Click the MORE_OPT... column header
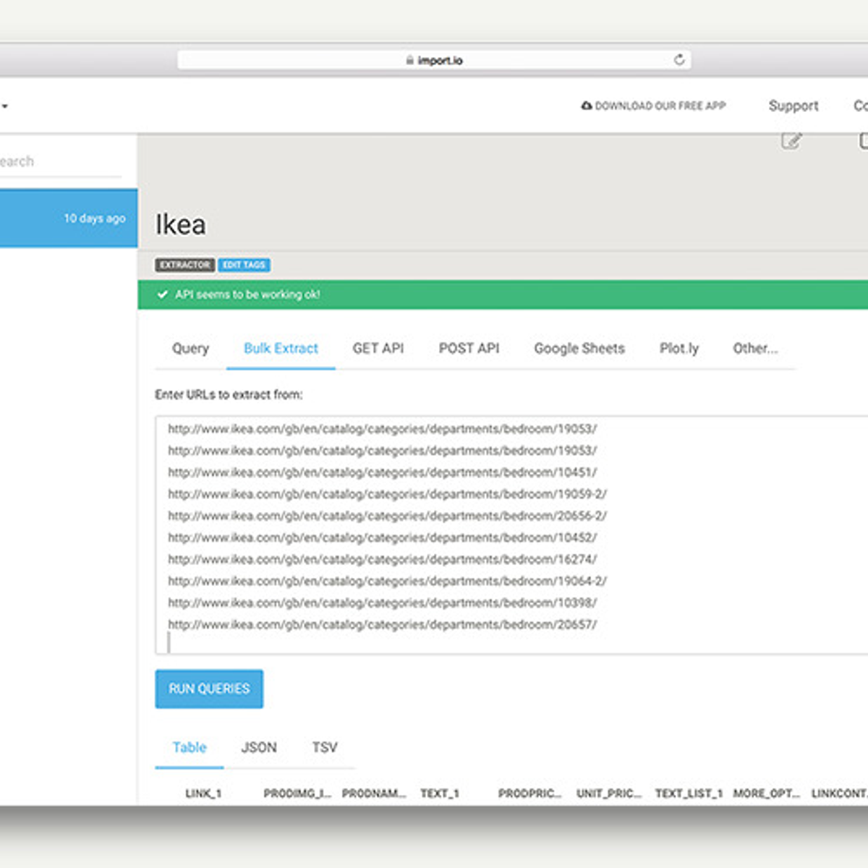Screen dimensions: 868x868 pos(767,793)
